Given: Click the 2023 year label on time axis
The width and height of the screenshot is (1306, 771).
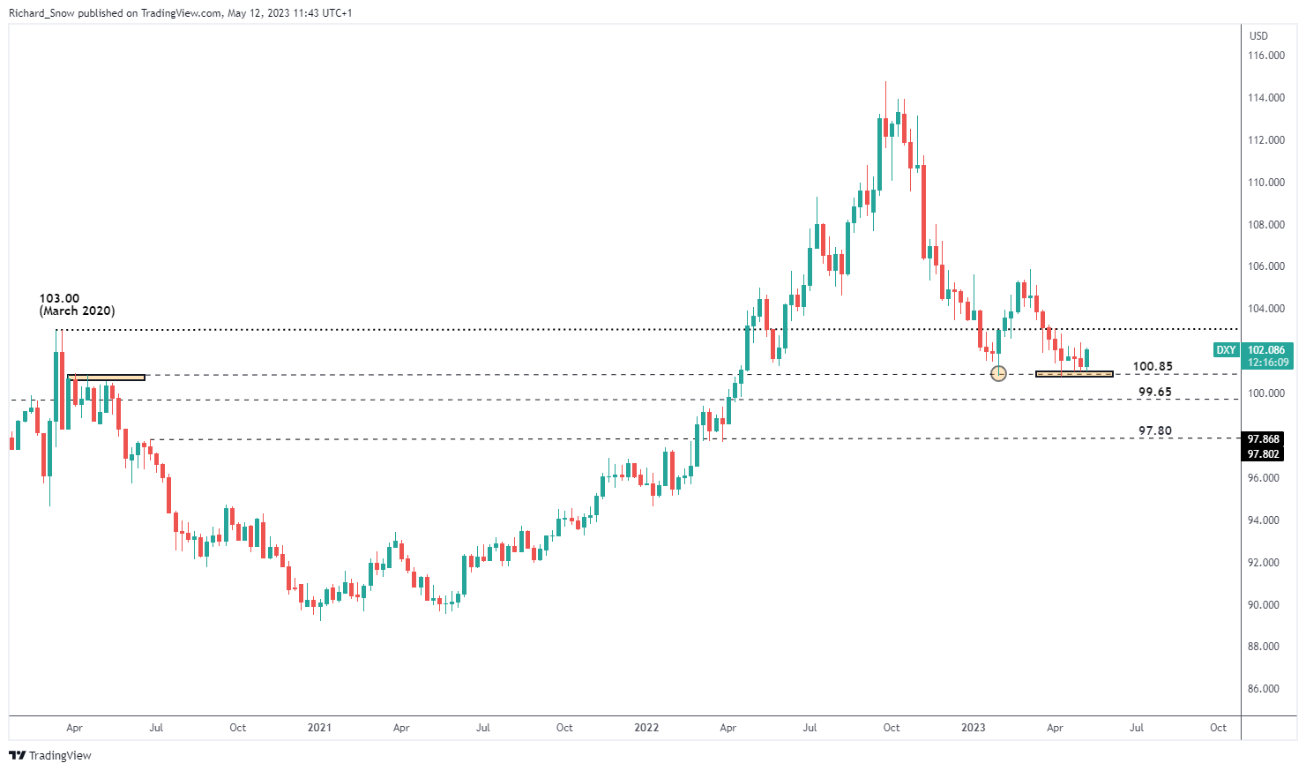Looking at the screenshot, I should coord(974,728).
